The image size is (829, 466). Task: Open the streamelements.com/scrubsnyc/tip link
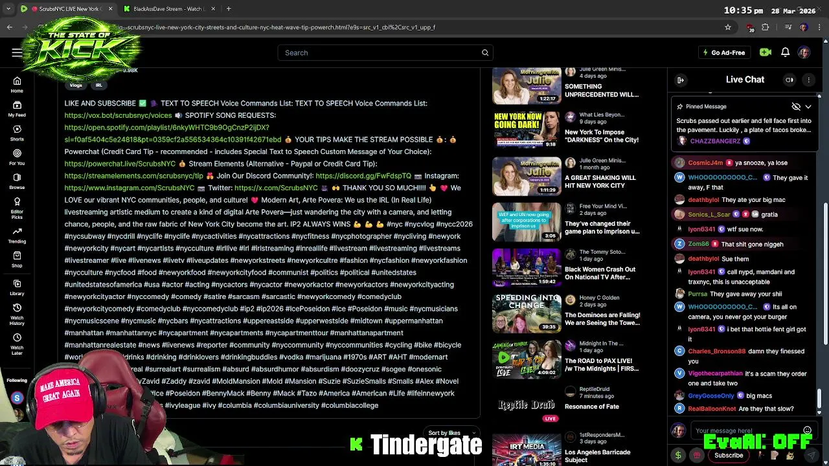(x=133, y=176)
